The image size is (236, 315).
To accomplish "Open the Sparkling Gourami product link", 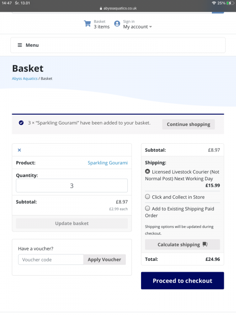I will point(108,163).
